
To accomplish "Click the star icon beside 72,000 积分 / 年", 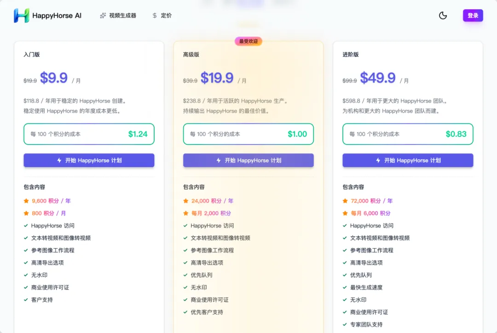I will pyautogui.click(x=345, y=201).
